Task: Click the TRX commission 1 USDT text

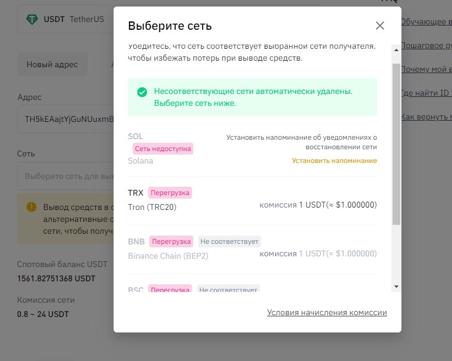Action: (x=318, y=205)
